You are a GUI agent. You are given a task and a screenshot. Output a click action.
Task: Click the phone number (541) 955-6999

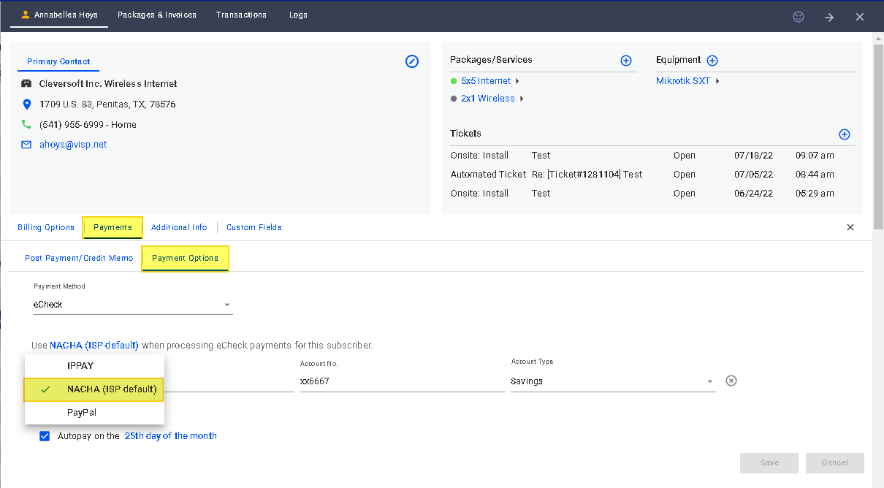tap(88, 125)
